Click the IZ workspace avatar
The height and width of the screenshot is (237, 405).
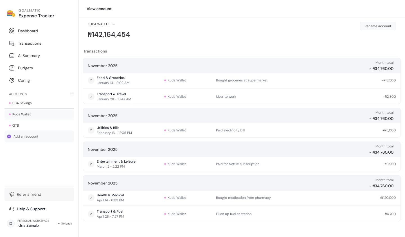click(11, 224)
